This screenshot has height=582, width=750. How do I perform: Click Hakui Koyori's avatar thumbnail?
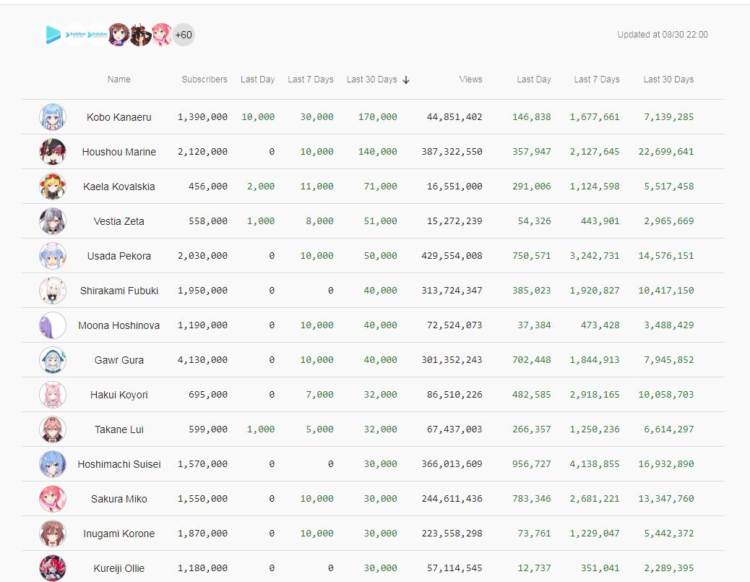pos(53,394)
